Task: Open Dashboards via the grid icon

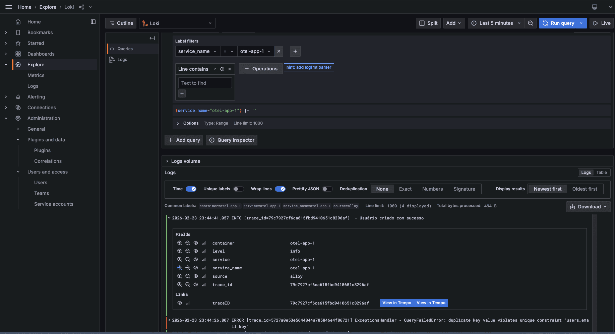Action: pyautogui.click(x=18, y=54)
